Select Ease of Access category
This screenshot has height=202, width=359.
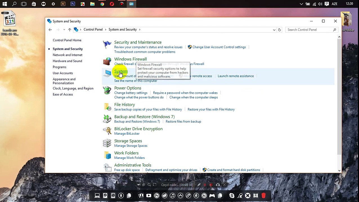coord(63,95)
